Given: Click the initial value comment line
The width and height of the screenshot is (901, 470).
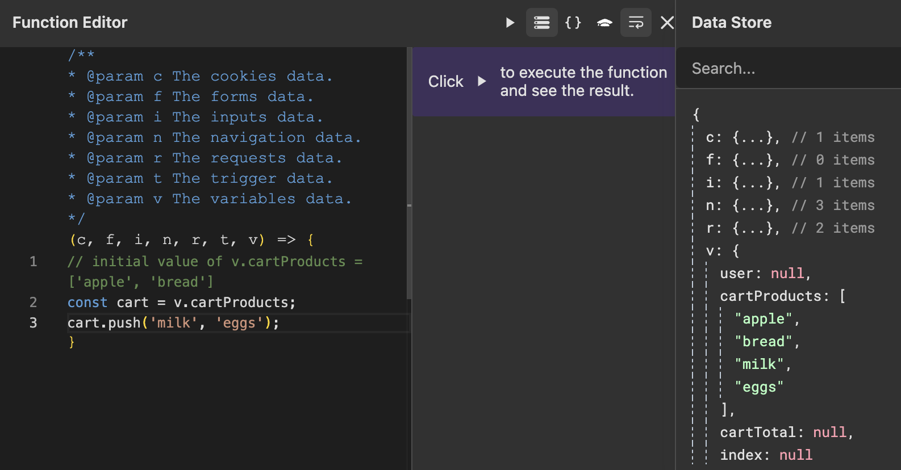Looking at the screenshot, I should (x=215, y=272).
